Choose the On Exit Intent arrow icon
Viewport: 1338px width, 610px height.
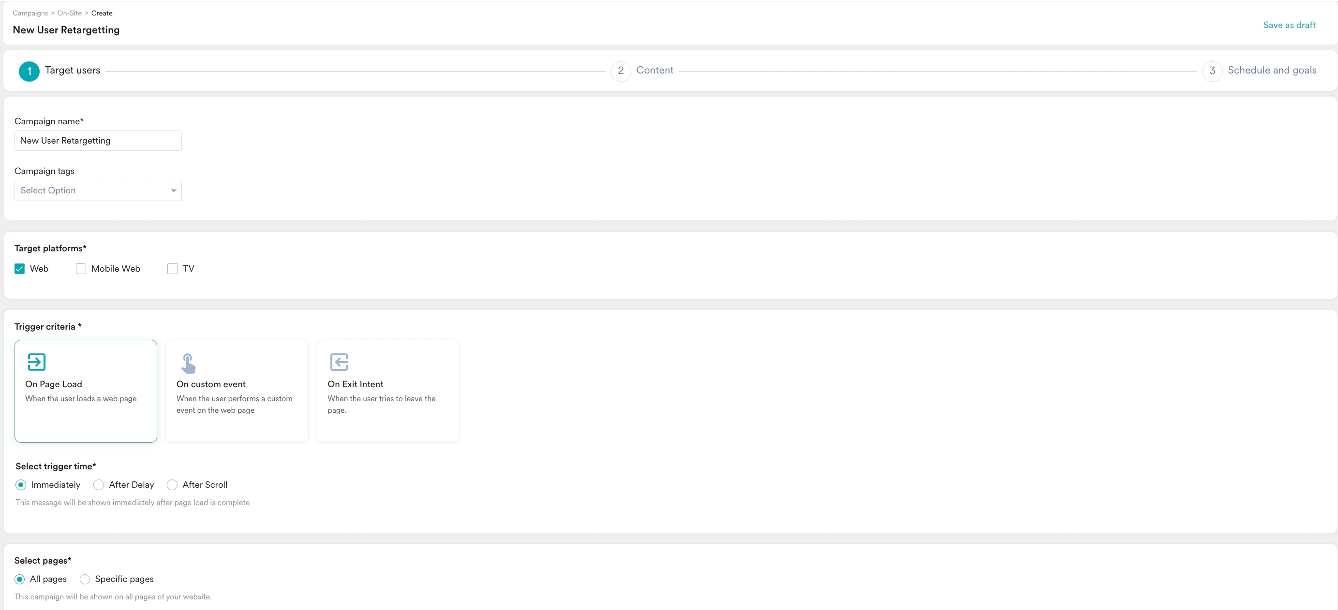pos(339,362)
